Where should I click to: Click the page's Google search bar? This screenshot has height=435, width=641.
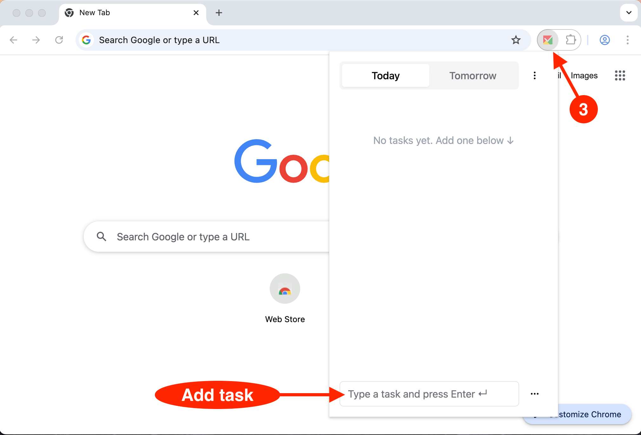206,237
